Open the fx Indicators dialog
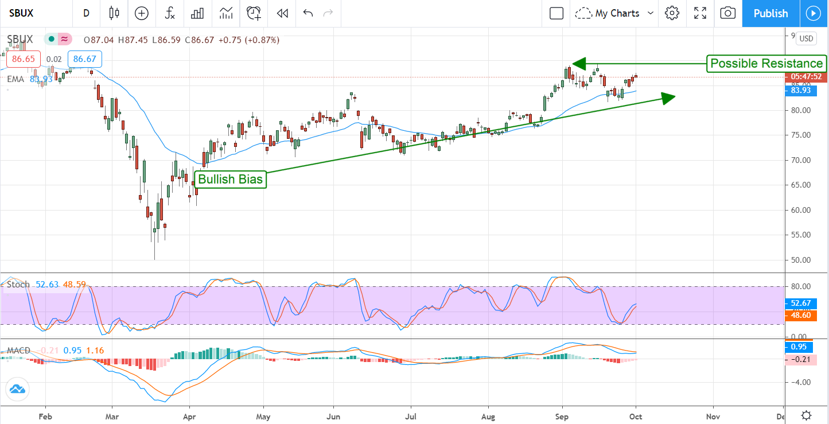The height and width of the screenshot is (424, 829). pyautogui.click(x=170, y=13)
